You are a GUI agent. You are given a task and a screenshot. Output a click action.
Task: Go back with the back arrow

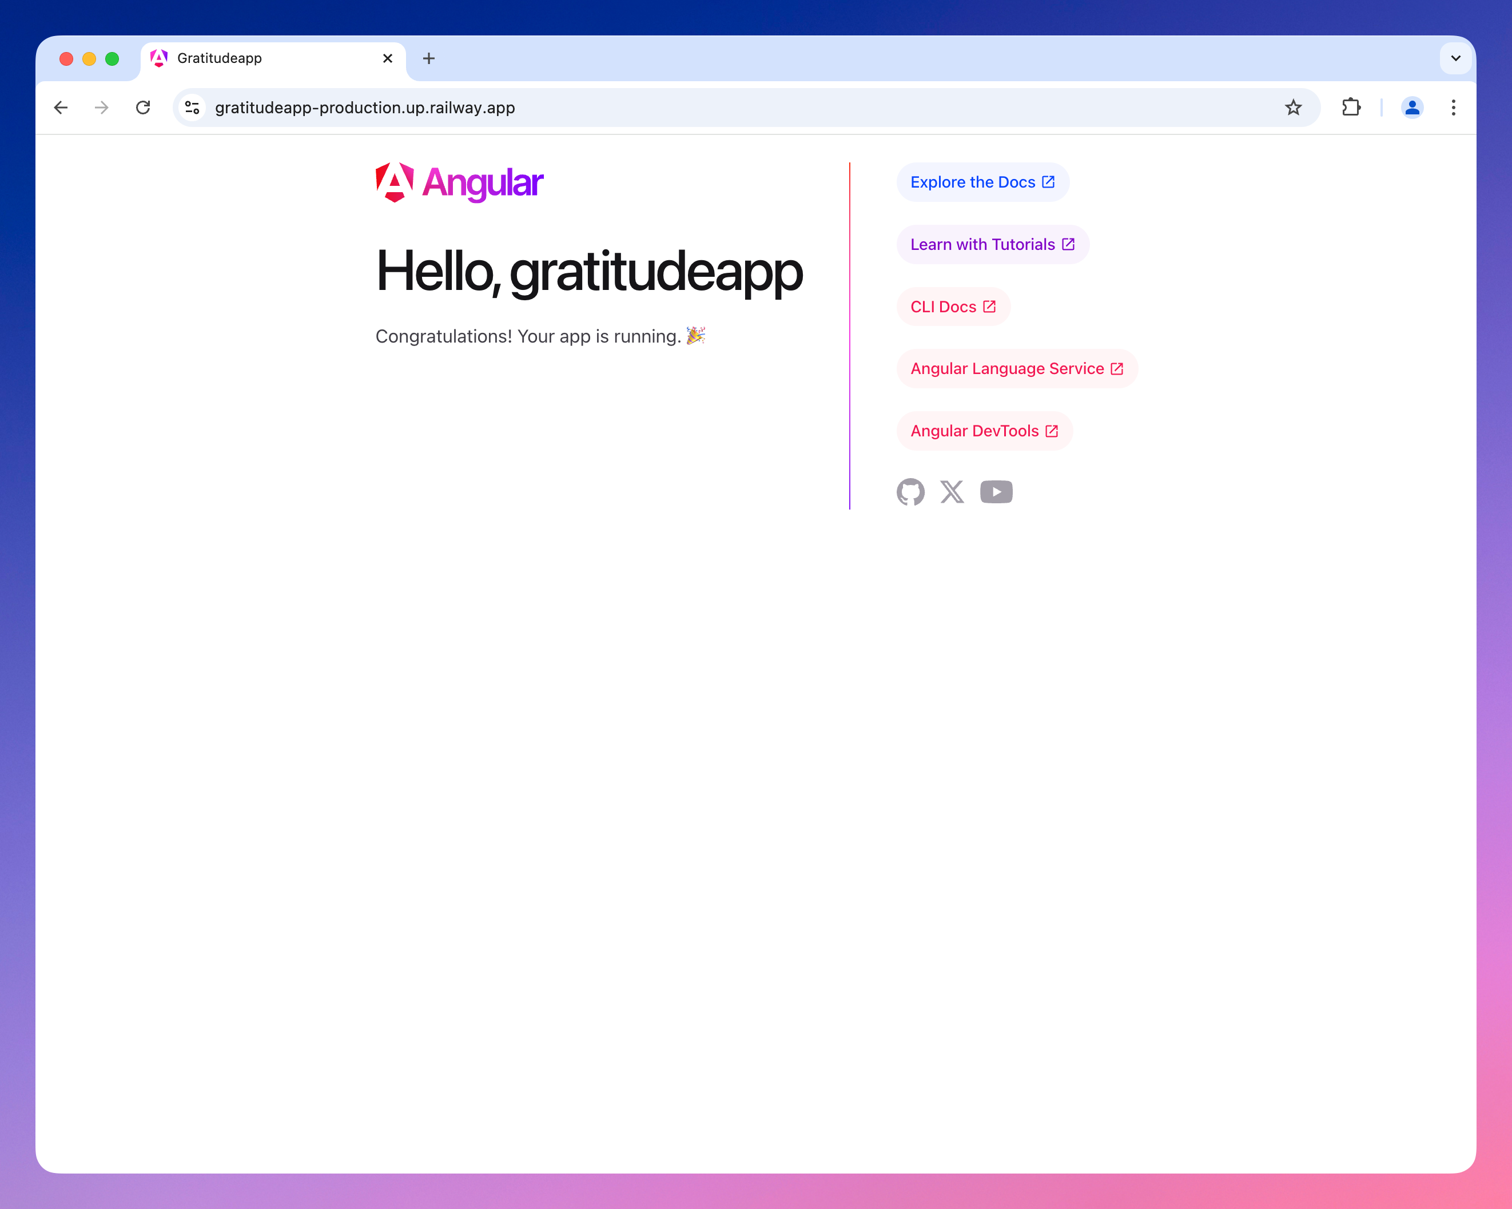click(x=61, y=108)
